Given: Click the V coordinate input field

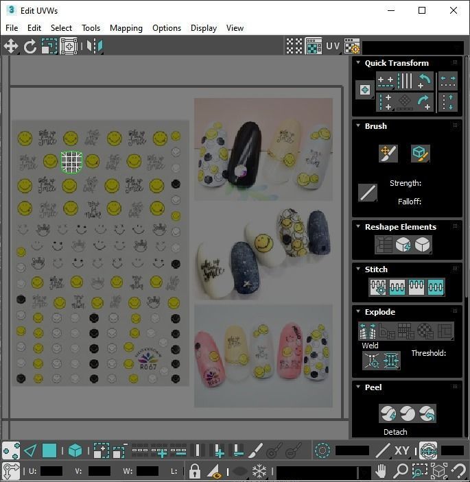Looking at the screenshot, I should click(x=99, y=471).
